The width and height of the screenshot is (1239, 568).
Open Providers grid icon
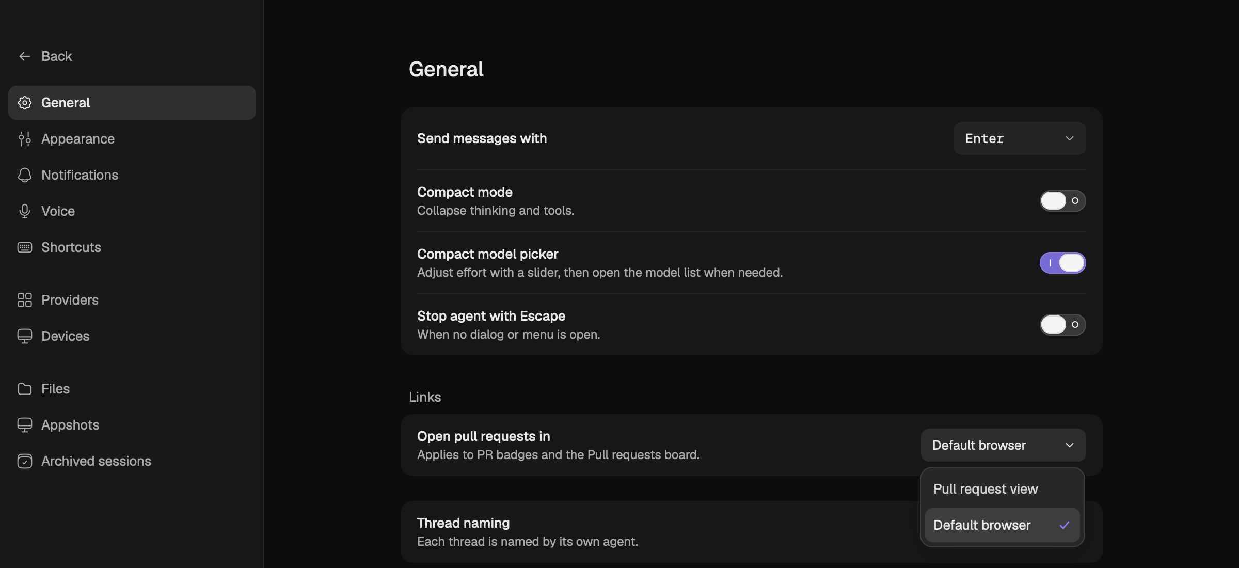[24, 300]
